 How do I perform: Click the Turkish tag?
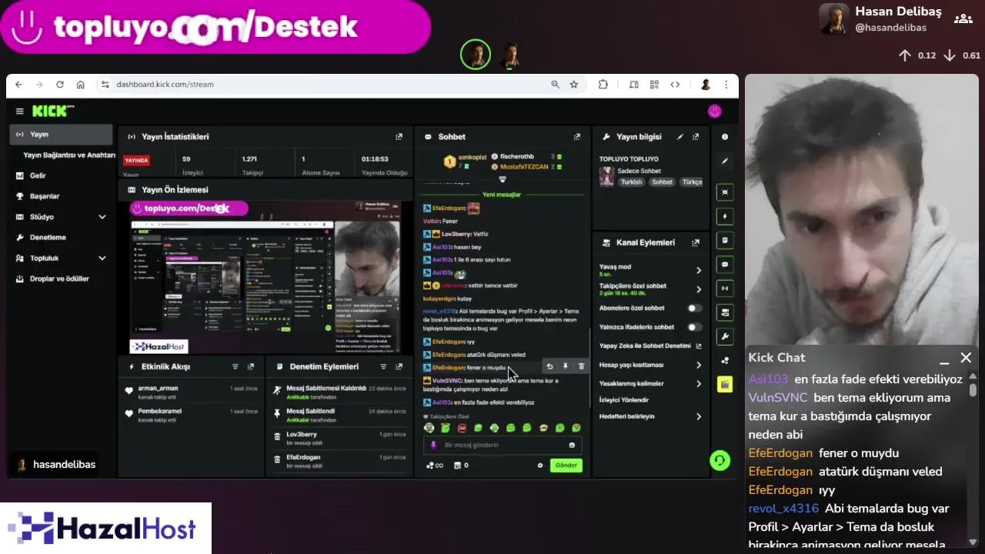[632, 182]
